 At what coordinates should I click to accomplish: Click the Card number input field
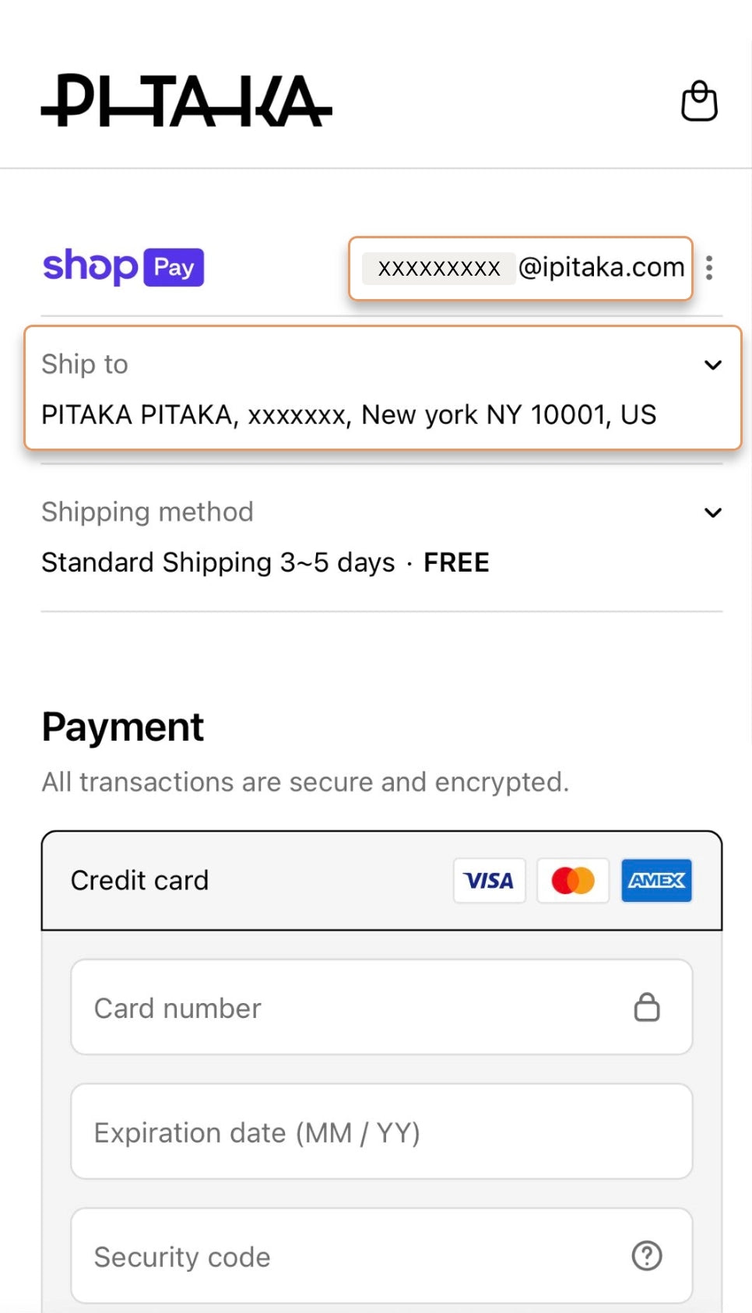point(350,1007)
